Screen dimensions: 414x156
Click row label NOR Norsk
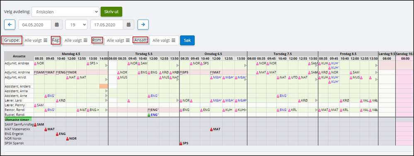[13, 139]
